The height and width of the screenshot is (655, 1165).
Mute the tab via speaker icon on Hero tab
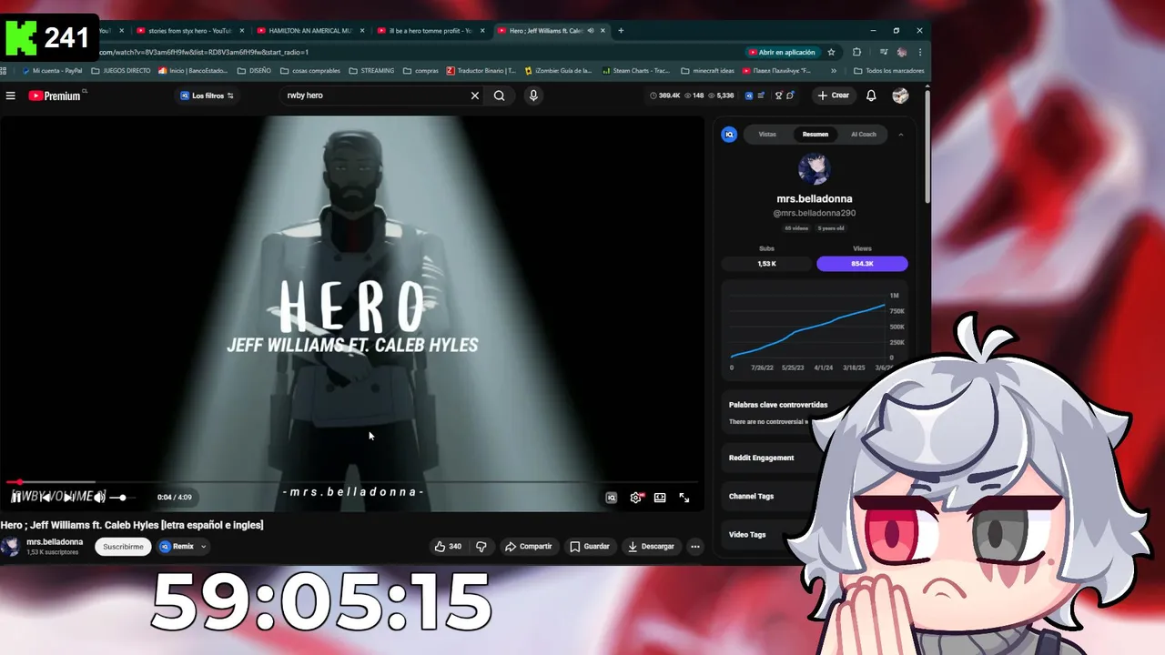click(x=590, y=30)
